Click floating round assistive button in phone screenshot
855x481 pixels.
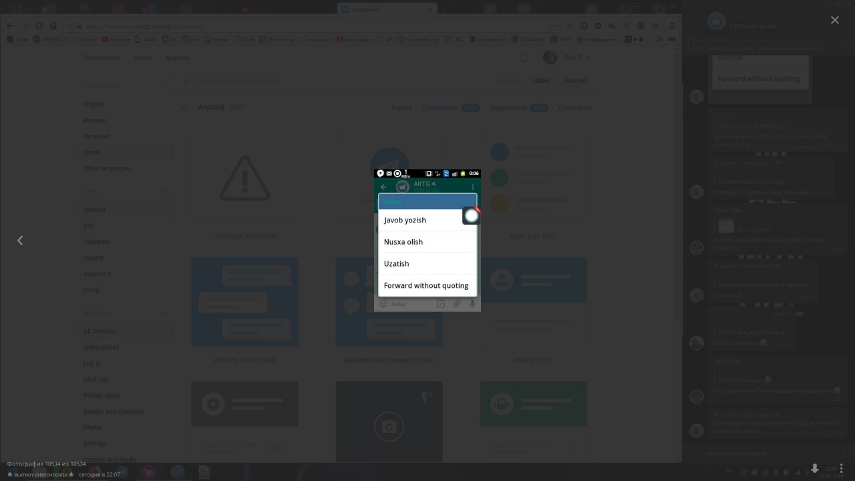coord(472,215)
